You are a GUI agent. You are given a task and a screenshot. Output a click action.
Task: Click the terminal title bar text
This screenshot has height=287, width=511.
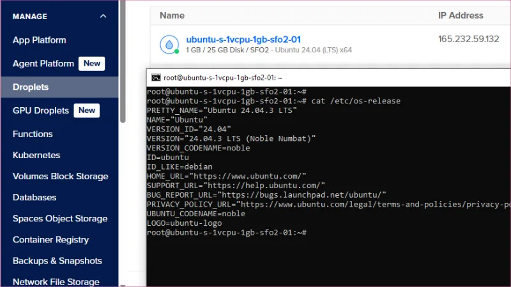pos(223,78)
